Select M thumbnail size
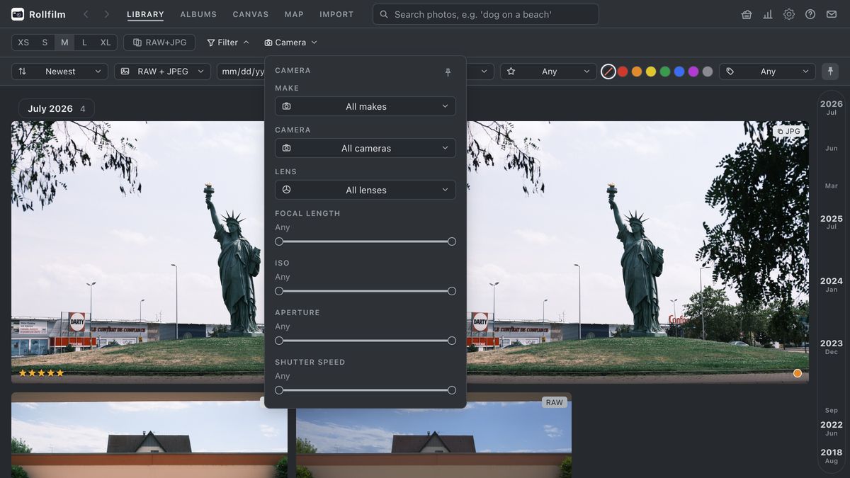Image resolution: width=850 pixels, height=478 pixels. [64, 42]
